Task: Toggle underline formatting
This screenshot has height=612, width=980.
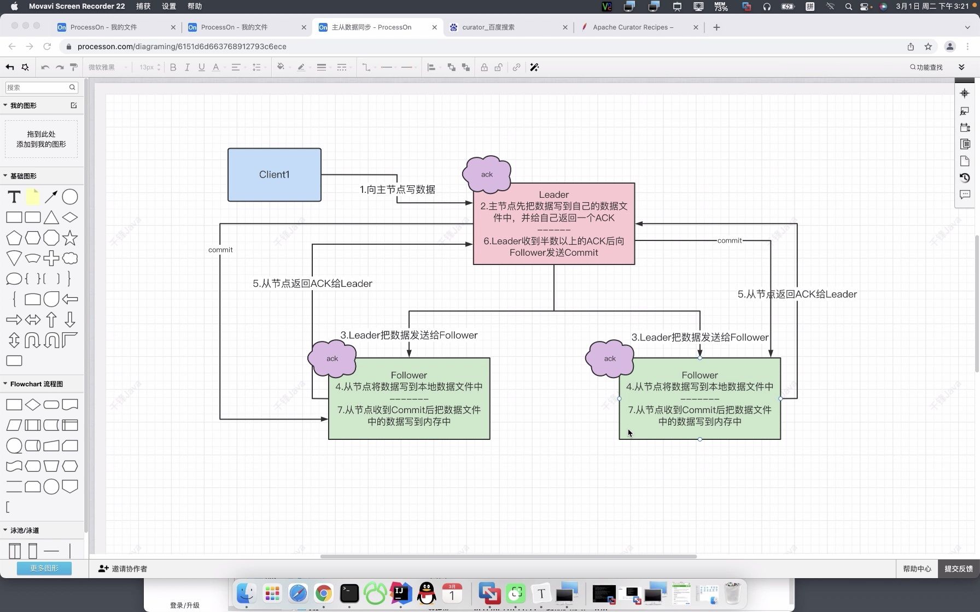Action: (x=201, y=67)
